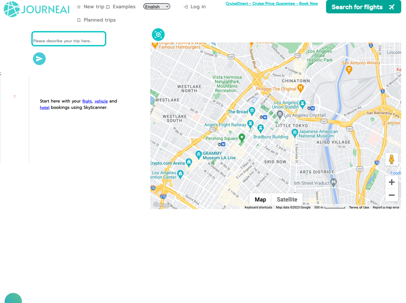Click Vista Hermosa Natural Park label
Image resolution: width=406 pixels, height=303 pixels.
click(227, 84)
